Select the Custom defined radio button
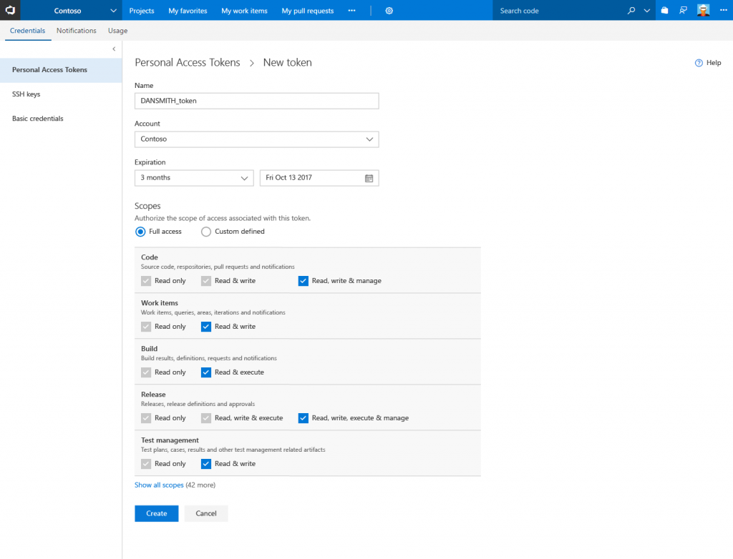733x559 pixels. (205, 232)
